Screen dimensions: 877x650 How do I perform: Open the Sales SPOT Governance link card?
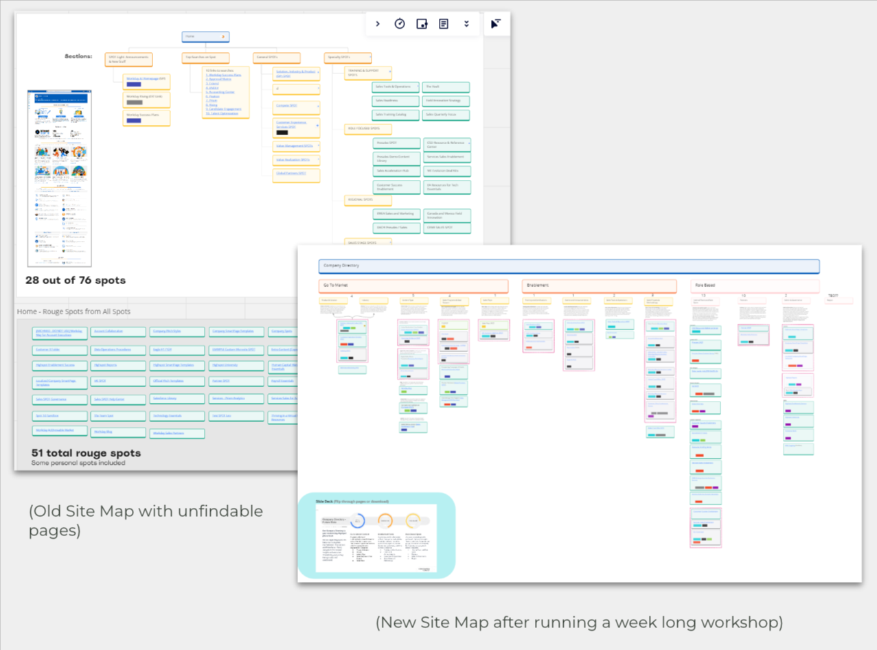pyautogui.click(x=60, y=399)
